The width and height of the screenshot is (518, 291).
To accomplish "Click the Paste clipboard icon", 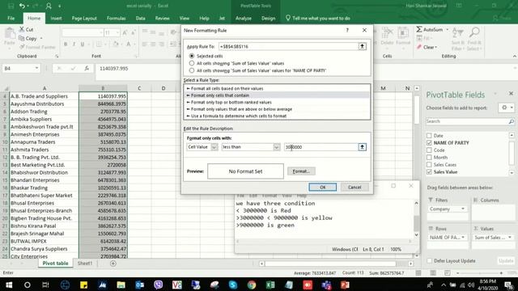I will point(10,33).
